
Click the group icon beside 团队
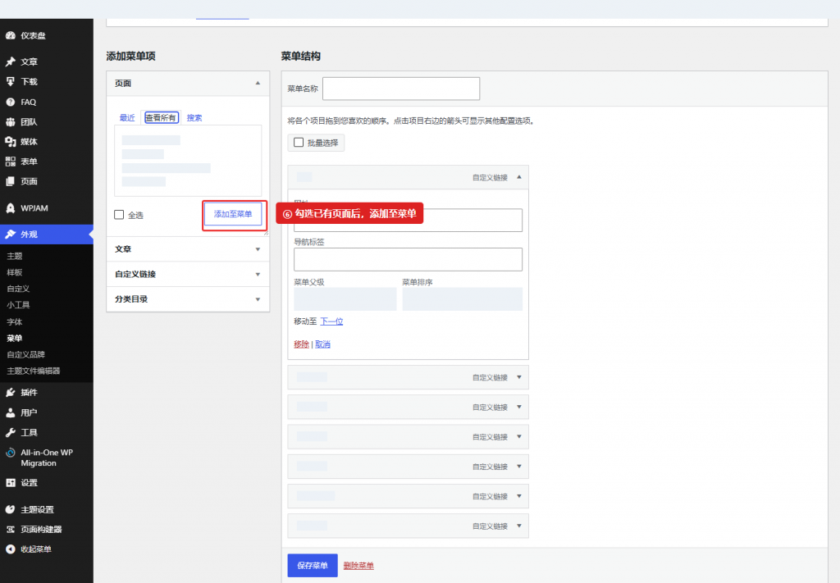tap(10, 121)
